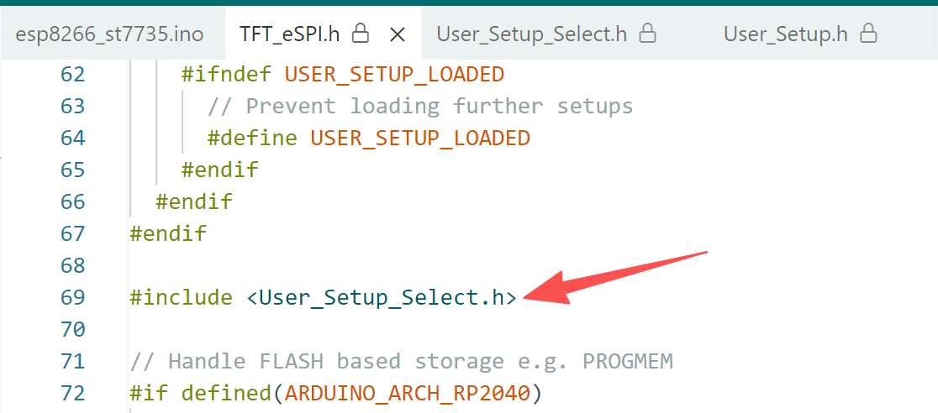Click USER_SETUP_LOADED on the #ifndef line
The image size is (938, 413).
pyautogui.click(x=394, y=75)
